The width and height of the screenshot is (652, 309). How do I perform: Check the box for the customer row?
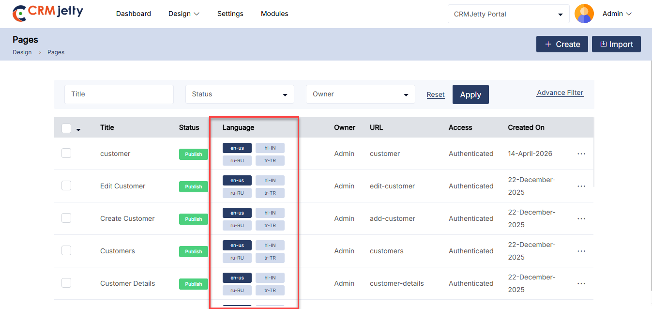(x=66, y=153)
